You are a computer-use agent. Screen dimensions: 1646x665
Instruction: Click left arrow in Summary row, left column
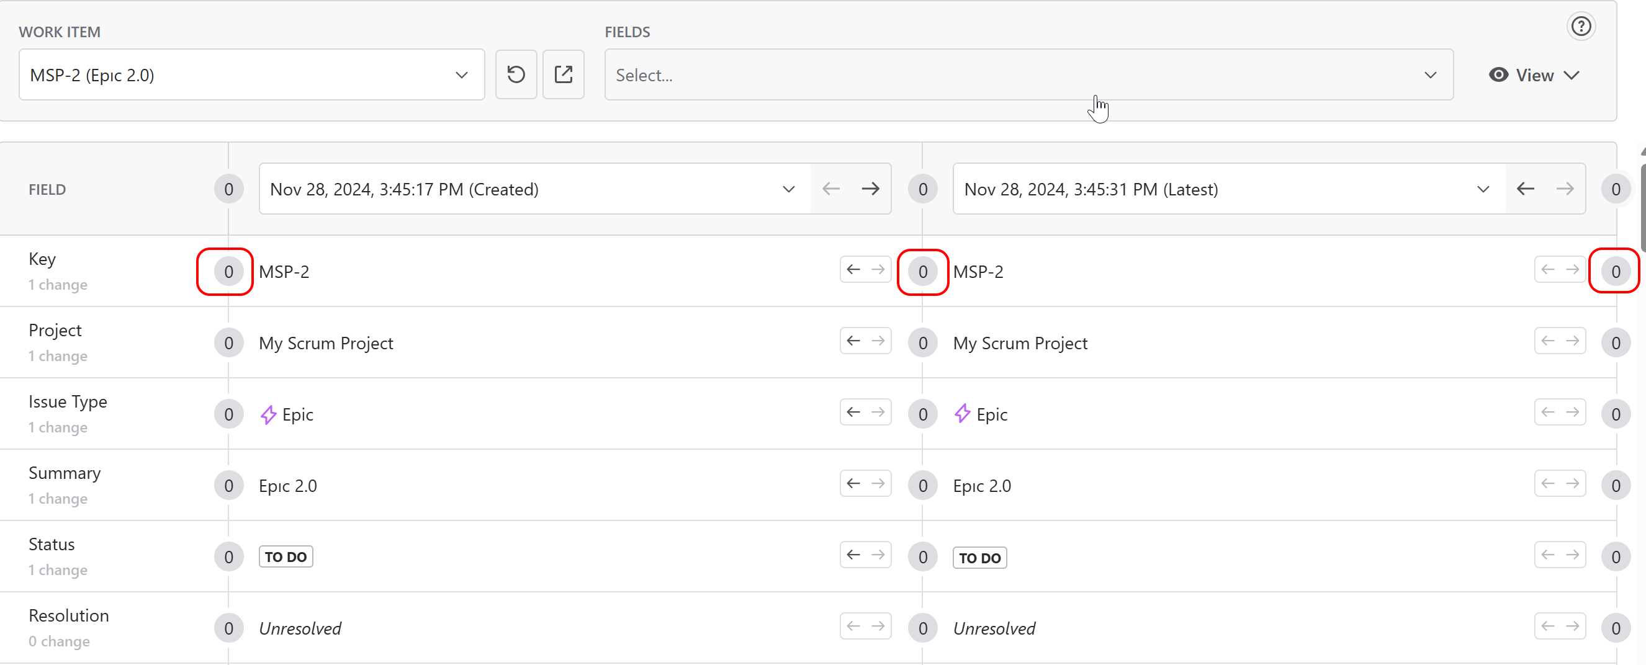(x=853, y=484)
